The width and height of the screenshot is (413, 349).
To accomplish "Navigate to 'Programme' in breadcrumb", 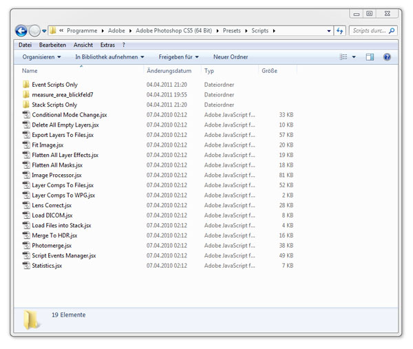I will [82, 31].
